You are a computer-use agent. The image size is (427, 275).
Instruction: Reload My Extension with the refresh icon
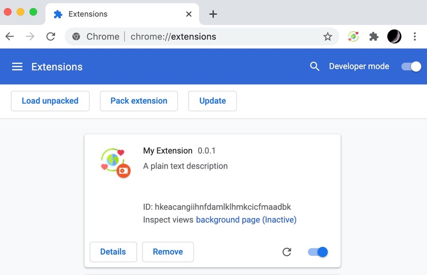click(287, 252)
